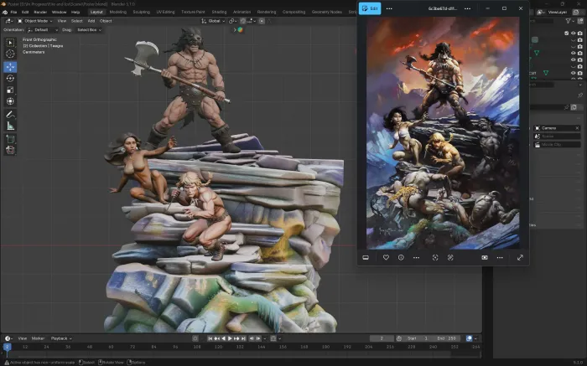Select the Add Cube tool

click(x=10, y=139)
